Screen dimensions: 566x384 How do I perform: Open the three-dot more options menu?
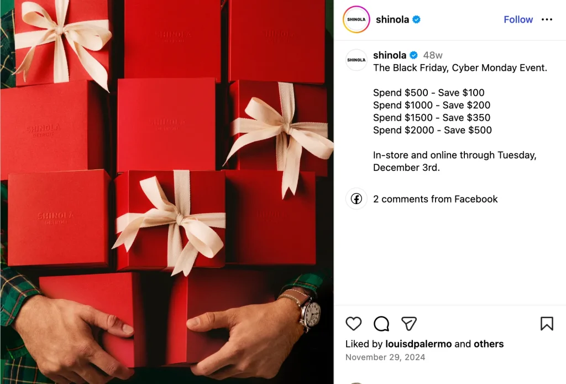pos(547,19)
